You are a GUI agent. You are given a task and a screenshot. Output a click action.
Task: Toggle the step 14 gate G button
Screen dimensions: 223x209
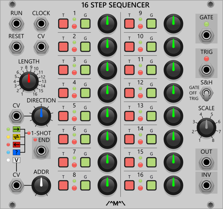(x=151, y=139)
